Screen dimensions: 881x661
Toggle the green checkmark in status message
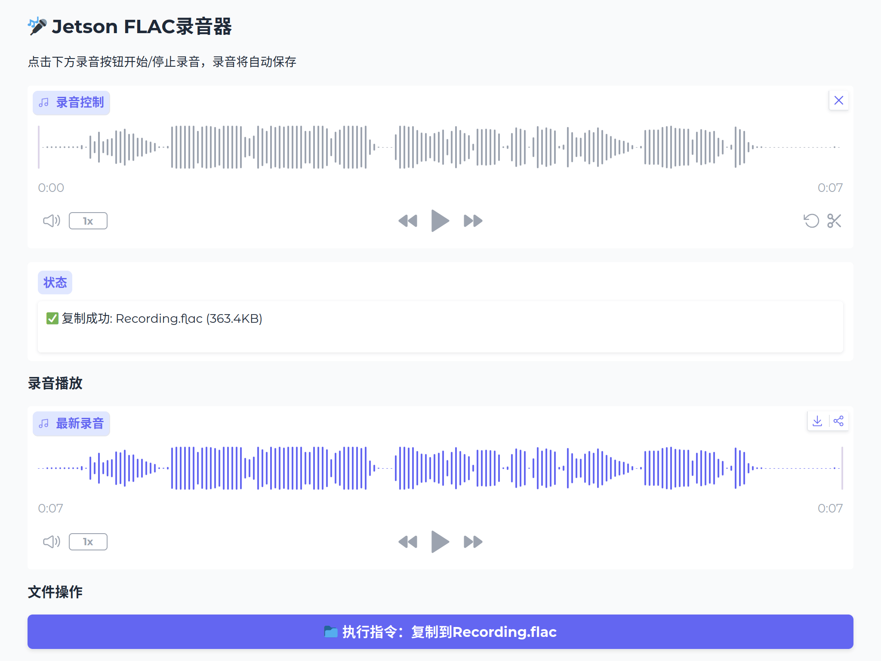pyautogui.click(x=52, y=318)
